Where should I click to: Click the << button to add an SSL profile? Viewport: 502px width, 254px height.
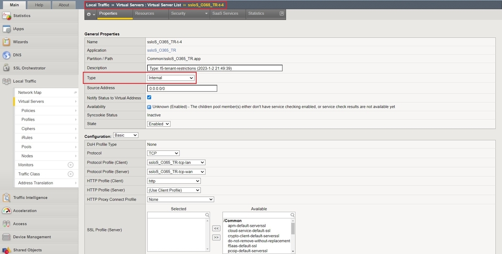(216, 228)
